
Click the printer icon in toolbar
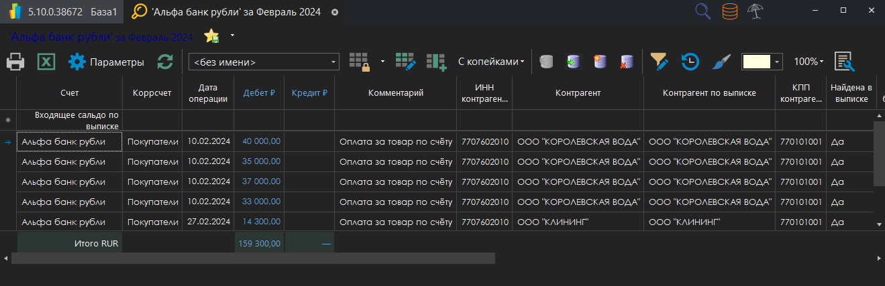(16, 62)
